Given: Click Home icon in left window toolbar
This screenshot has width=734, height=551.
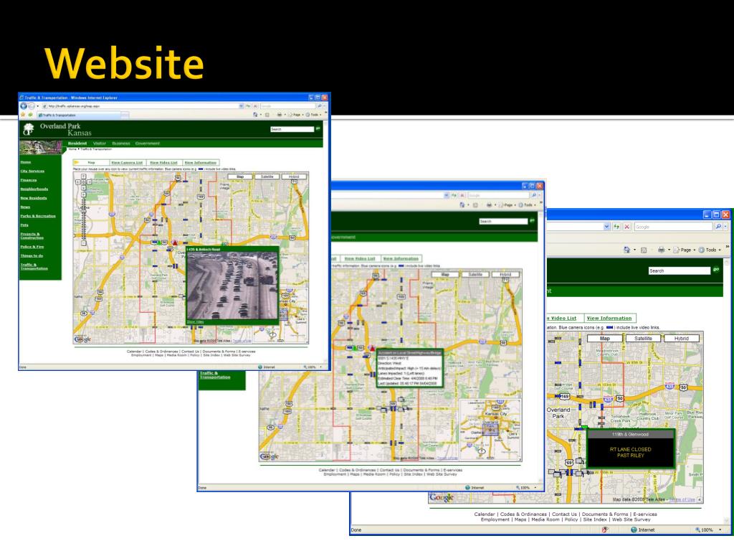Looking at the screenshot, I should click(255, 115).
